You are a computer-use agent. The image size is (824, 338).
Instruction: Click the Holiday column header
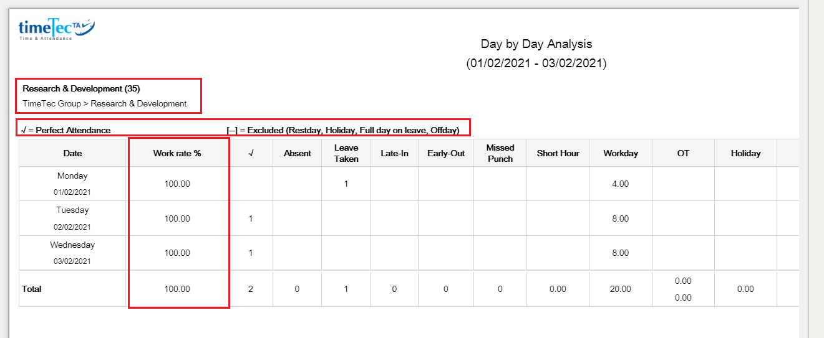pyautogui.click(x=745, y=153)
